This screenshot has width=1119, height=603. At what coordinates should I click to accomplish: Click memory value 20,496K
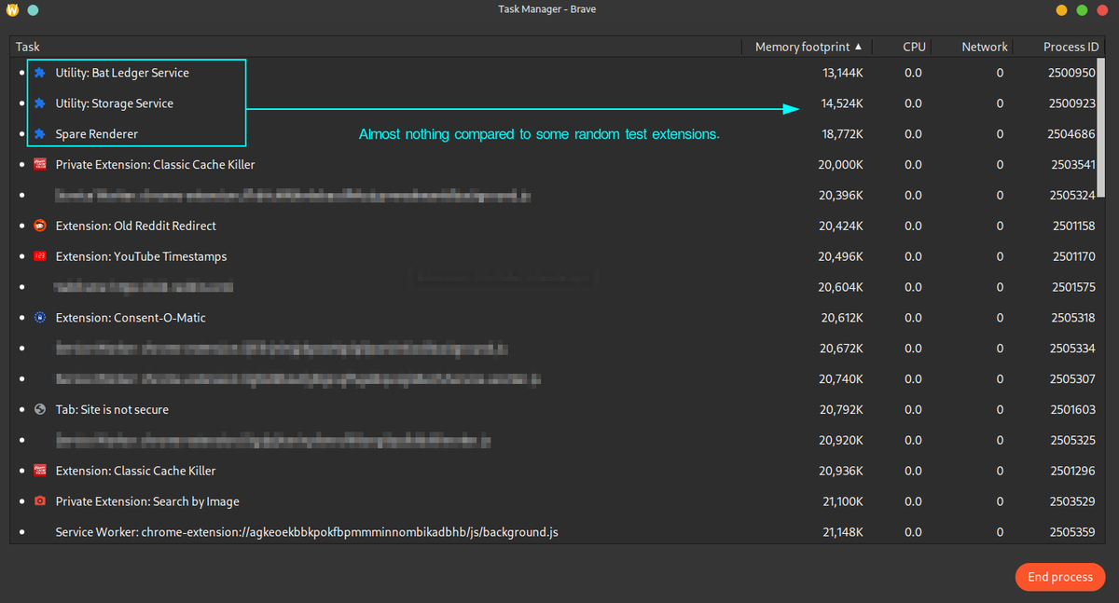click(841, 256)
